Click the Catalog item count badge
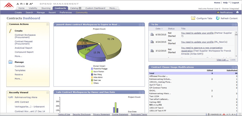 pos(80,8)
